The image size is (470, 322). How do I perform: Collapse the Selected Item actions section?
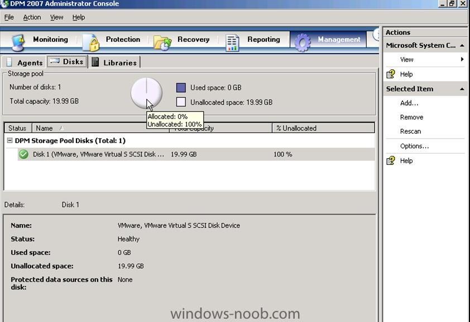pos(462,89)
